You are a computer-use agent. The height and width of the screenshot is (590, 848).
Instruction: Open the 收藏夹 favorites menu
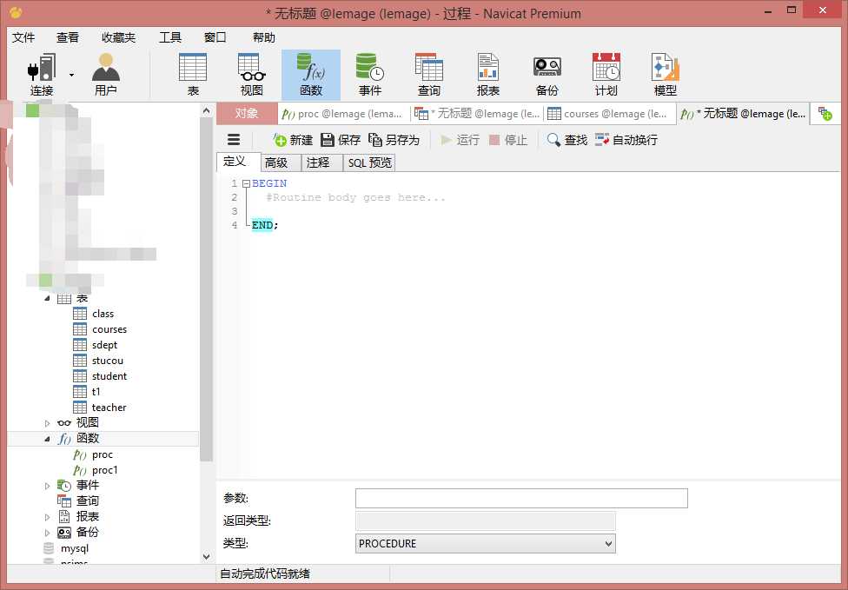coord(118,37)
